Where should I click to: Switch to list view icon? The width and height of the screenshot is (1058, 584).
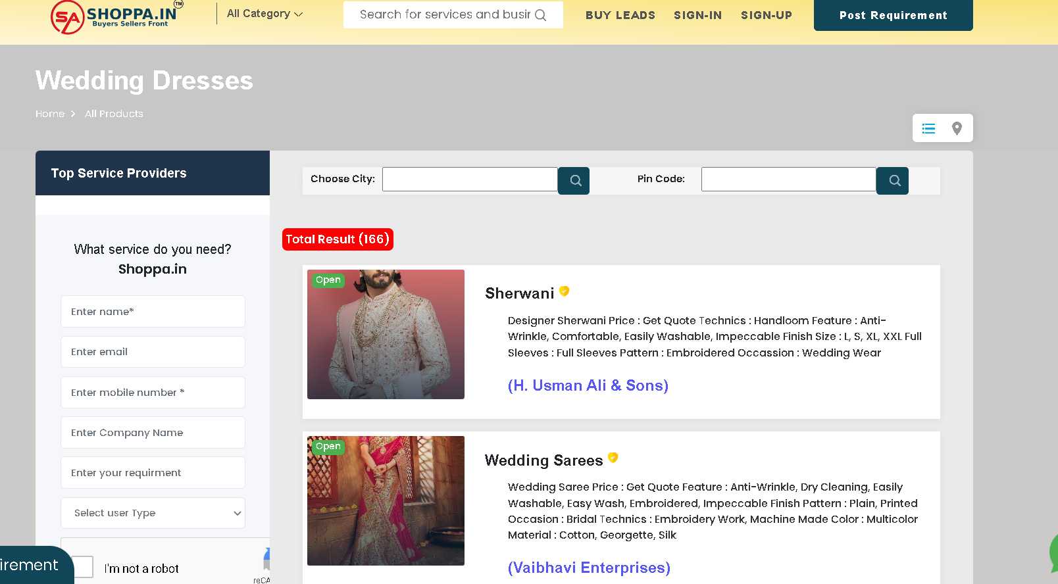tap(928, 129)
